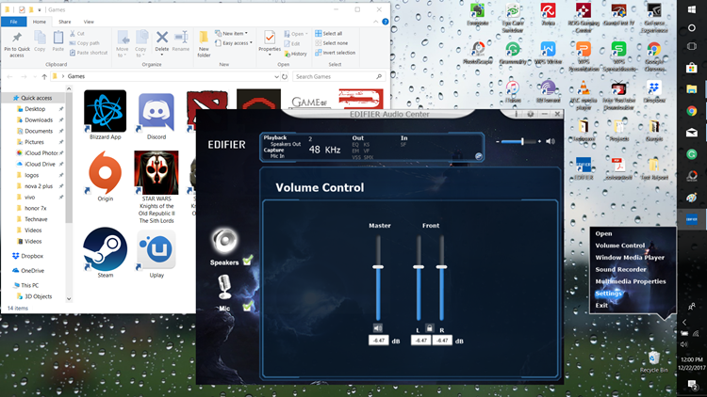
Task: Adjust the Front right channel slider
Action: (x=441, y=267)
